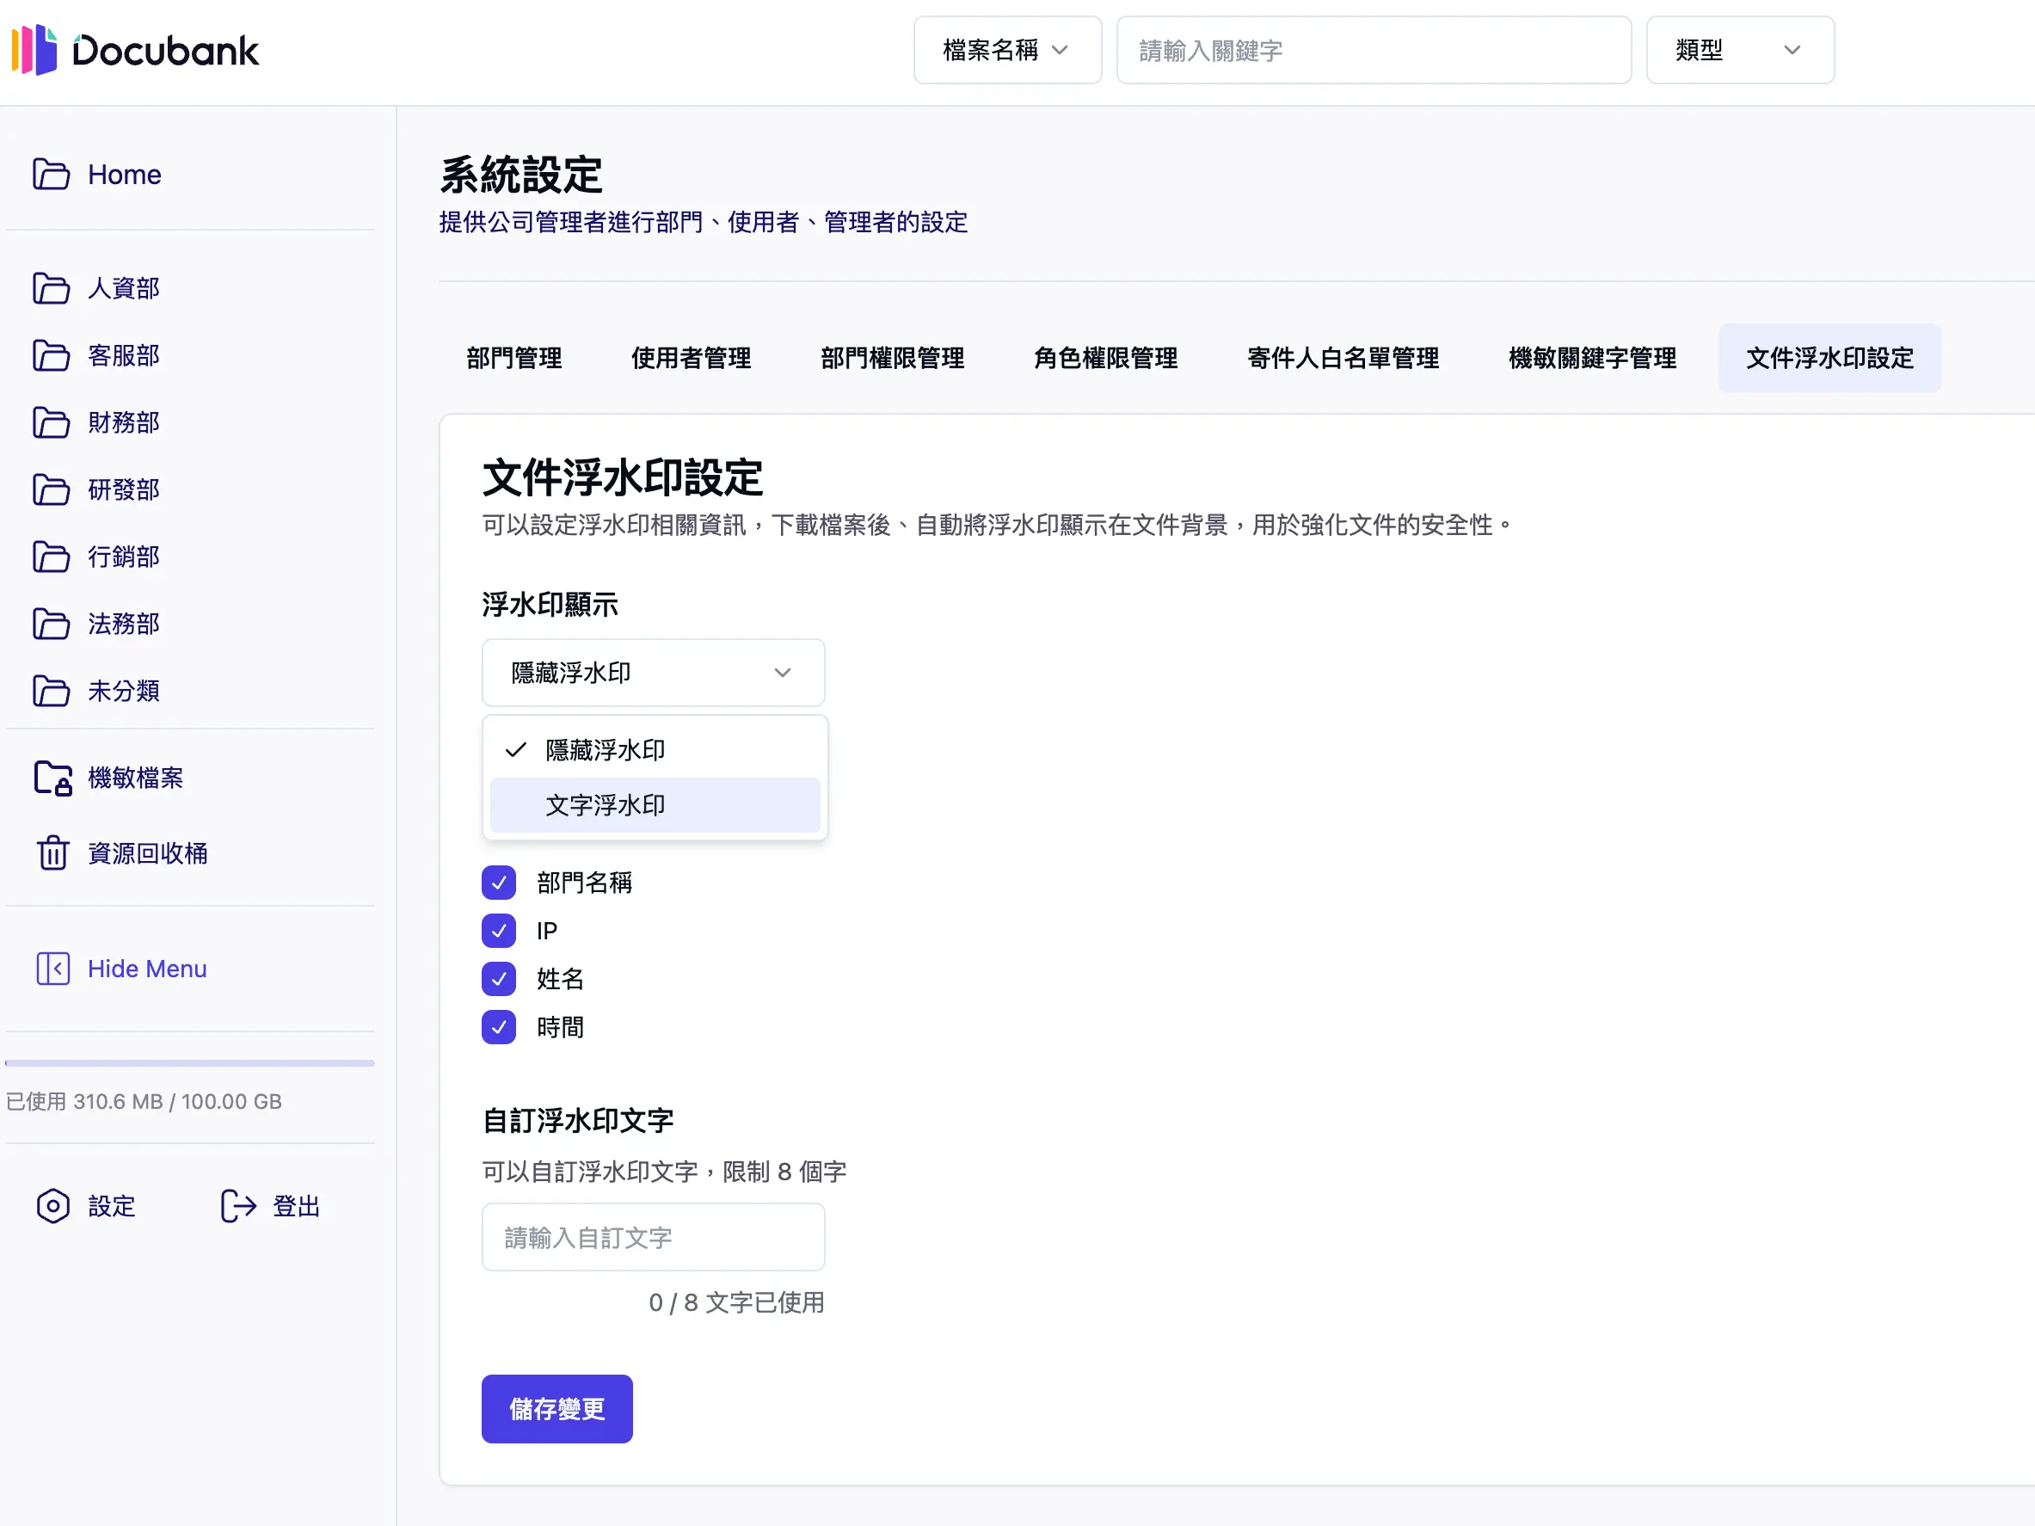Open the 設定 gear icon

52,1206
